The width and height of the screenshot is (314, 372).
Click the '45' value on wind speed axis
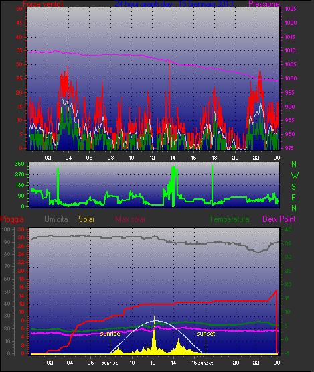19,23
